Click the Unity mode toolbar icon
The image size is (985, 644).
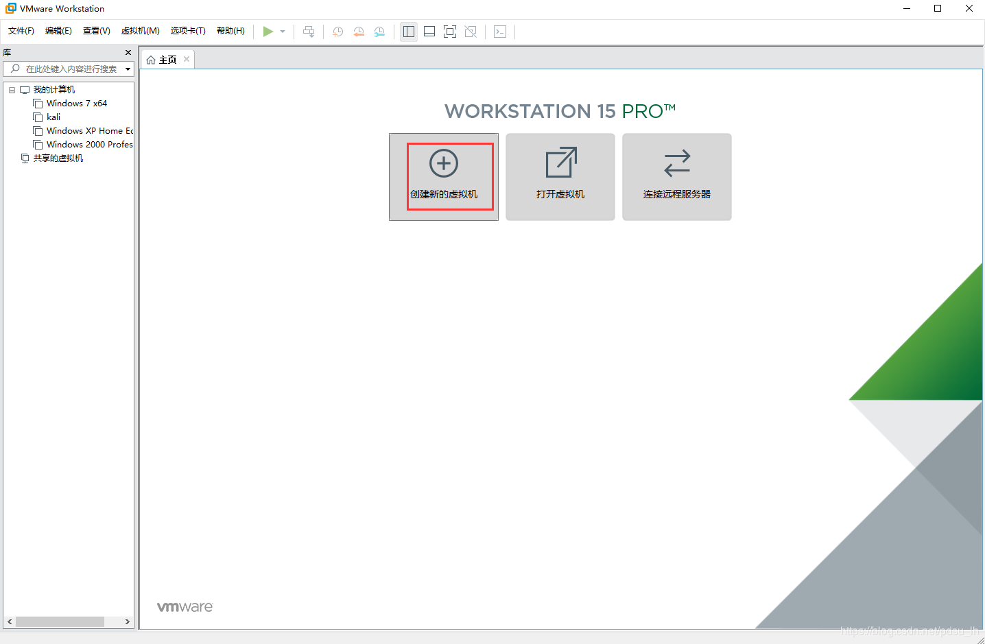pos(471,32)
